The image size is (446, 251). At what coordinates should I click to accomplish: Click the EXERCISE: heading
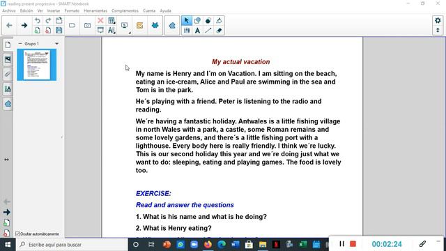click(x=153, y=194)
